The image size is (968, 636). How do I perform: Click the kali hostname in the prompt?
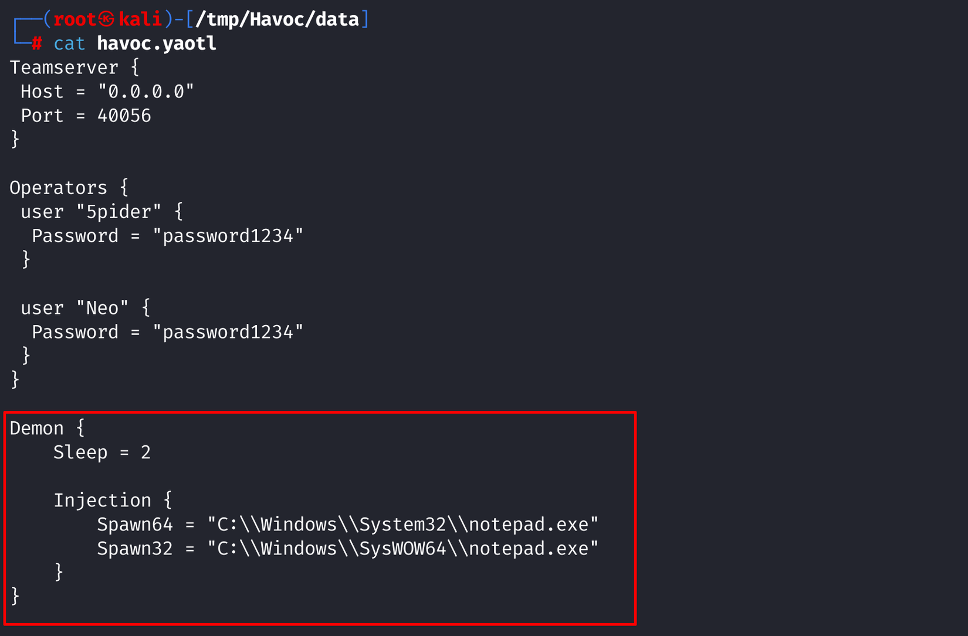pos(140,19)
